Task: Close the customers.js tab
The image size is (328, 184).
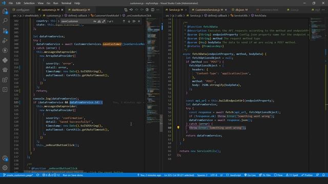Action: 62,10
